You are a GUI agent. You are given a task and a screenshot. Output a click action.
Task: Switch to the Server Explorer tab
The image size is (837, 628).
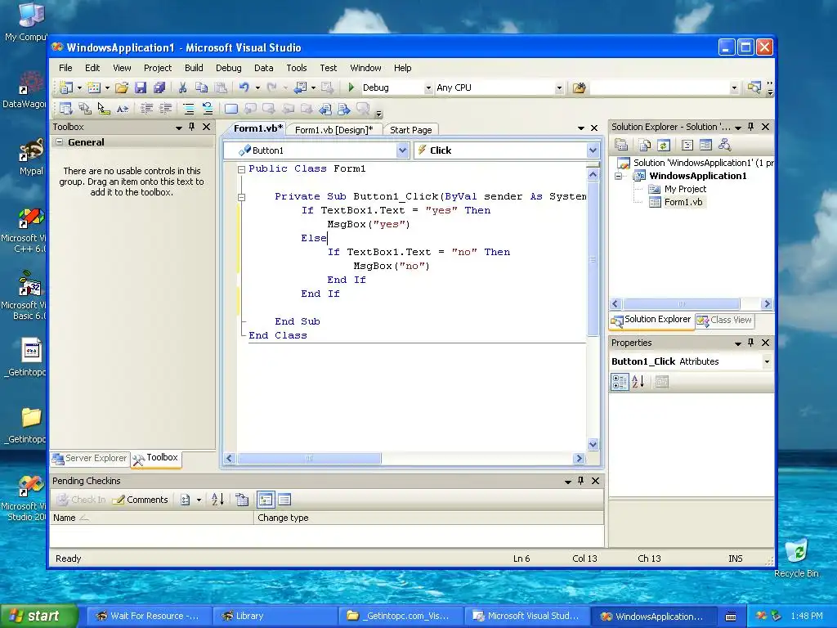point(90,458)
